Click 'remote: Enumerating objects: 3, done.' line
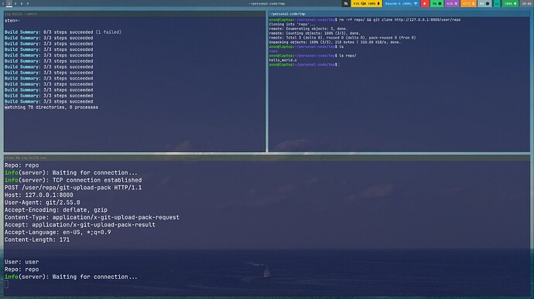The image size is (534, 299). 308,29
